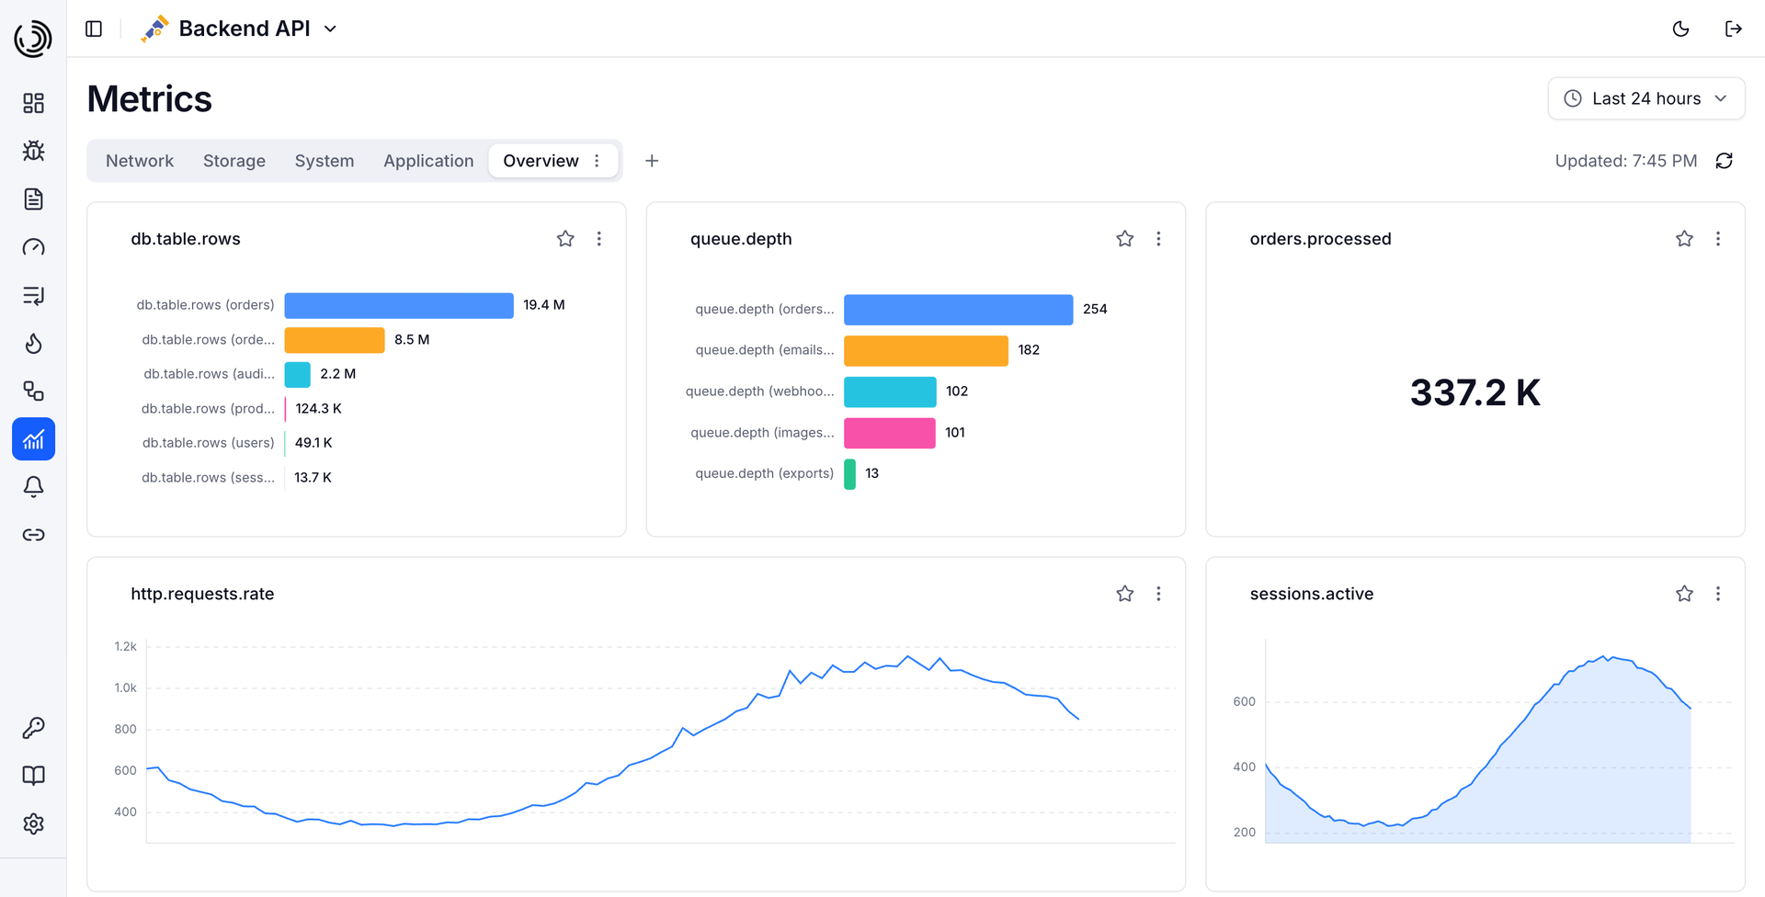
Task: Toggle favorite star on db.table.rows card
Action: 565,239
